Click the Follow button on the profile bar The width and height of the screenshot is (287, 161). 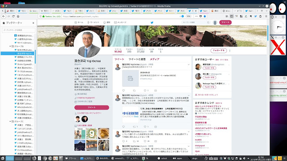218,51
